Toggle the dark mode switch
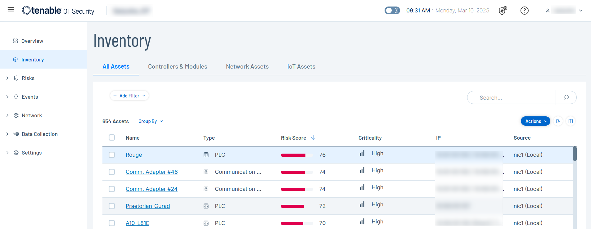This screenshot has width=591, height=229. [x=392, y=11]
